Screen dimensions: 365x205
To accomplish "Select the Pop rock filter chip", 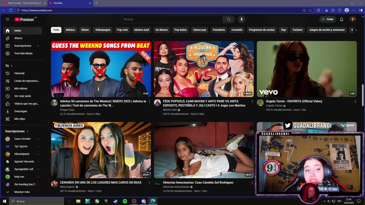I will coord(122,30).
